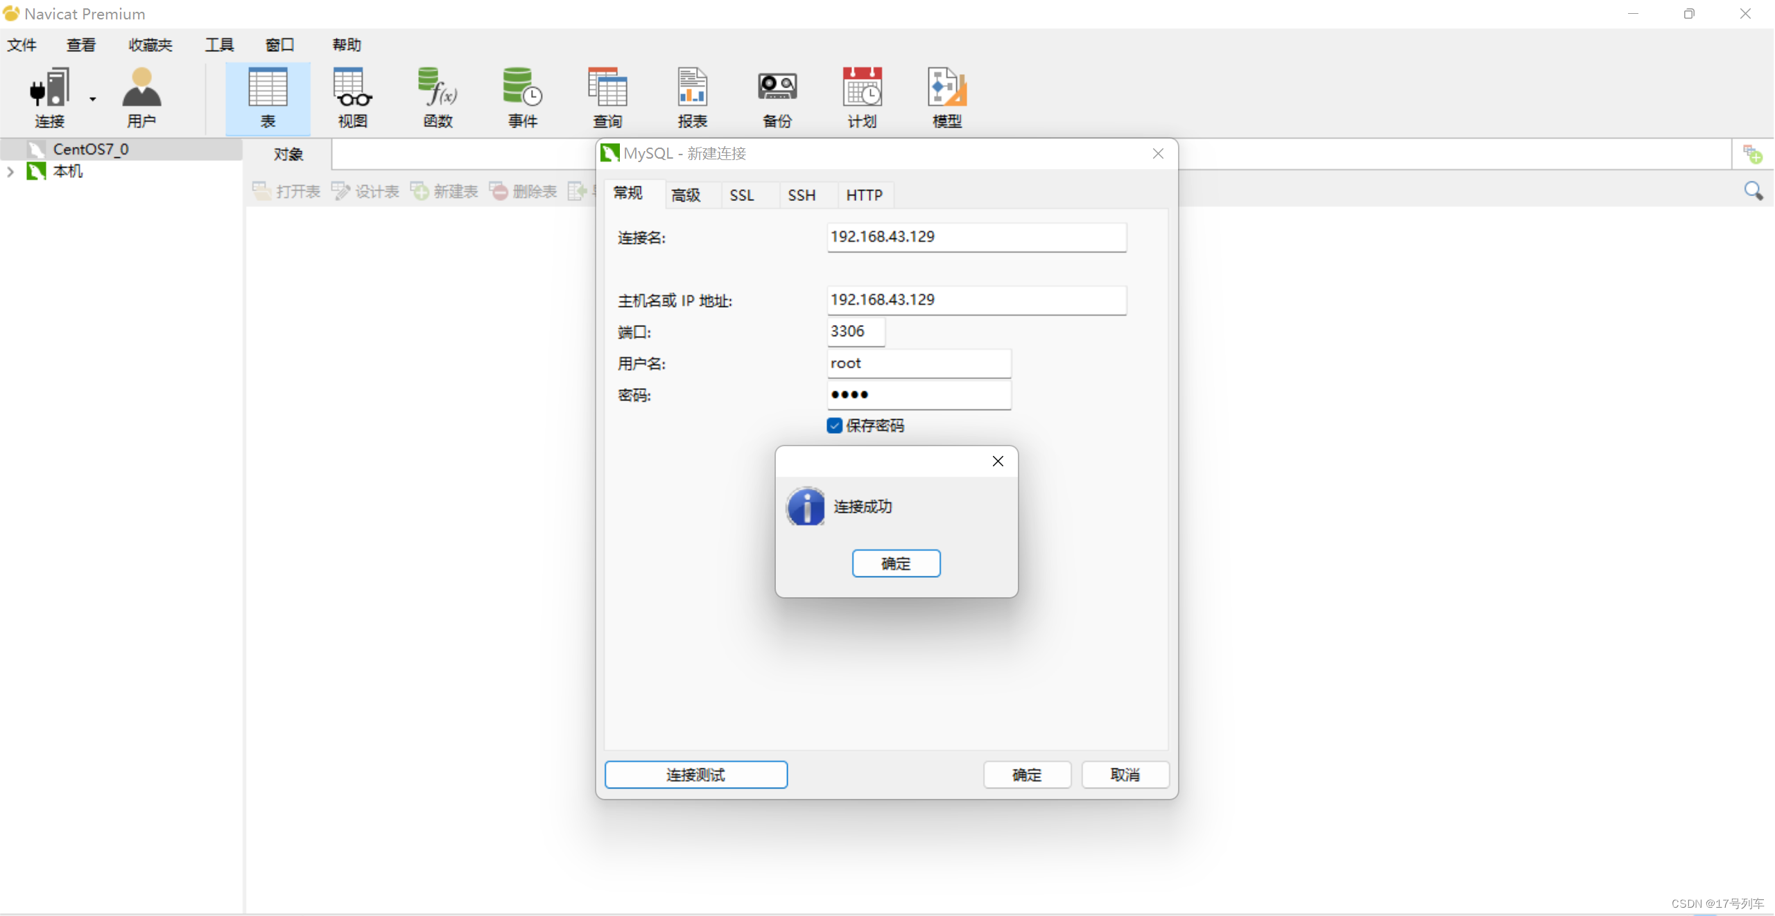Screen dimensions: 1775x916
Task: Open the 连接 button dropdown arrow
Action: point(92,99)
